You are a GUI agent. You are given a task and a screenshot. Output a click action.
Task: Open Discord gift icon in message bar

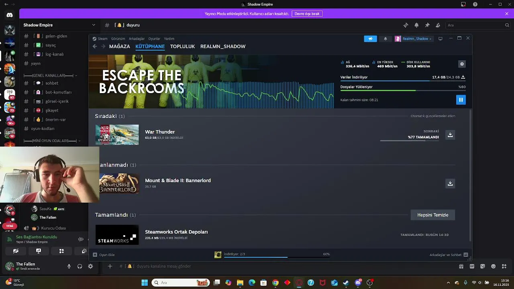[x=461, y=266]
